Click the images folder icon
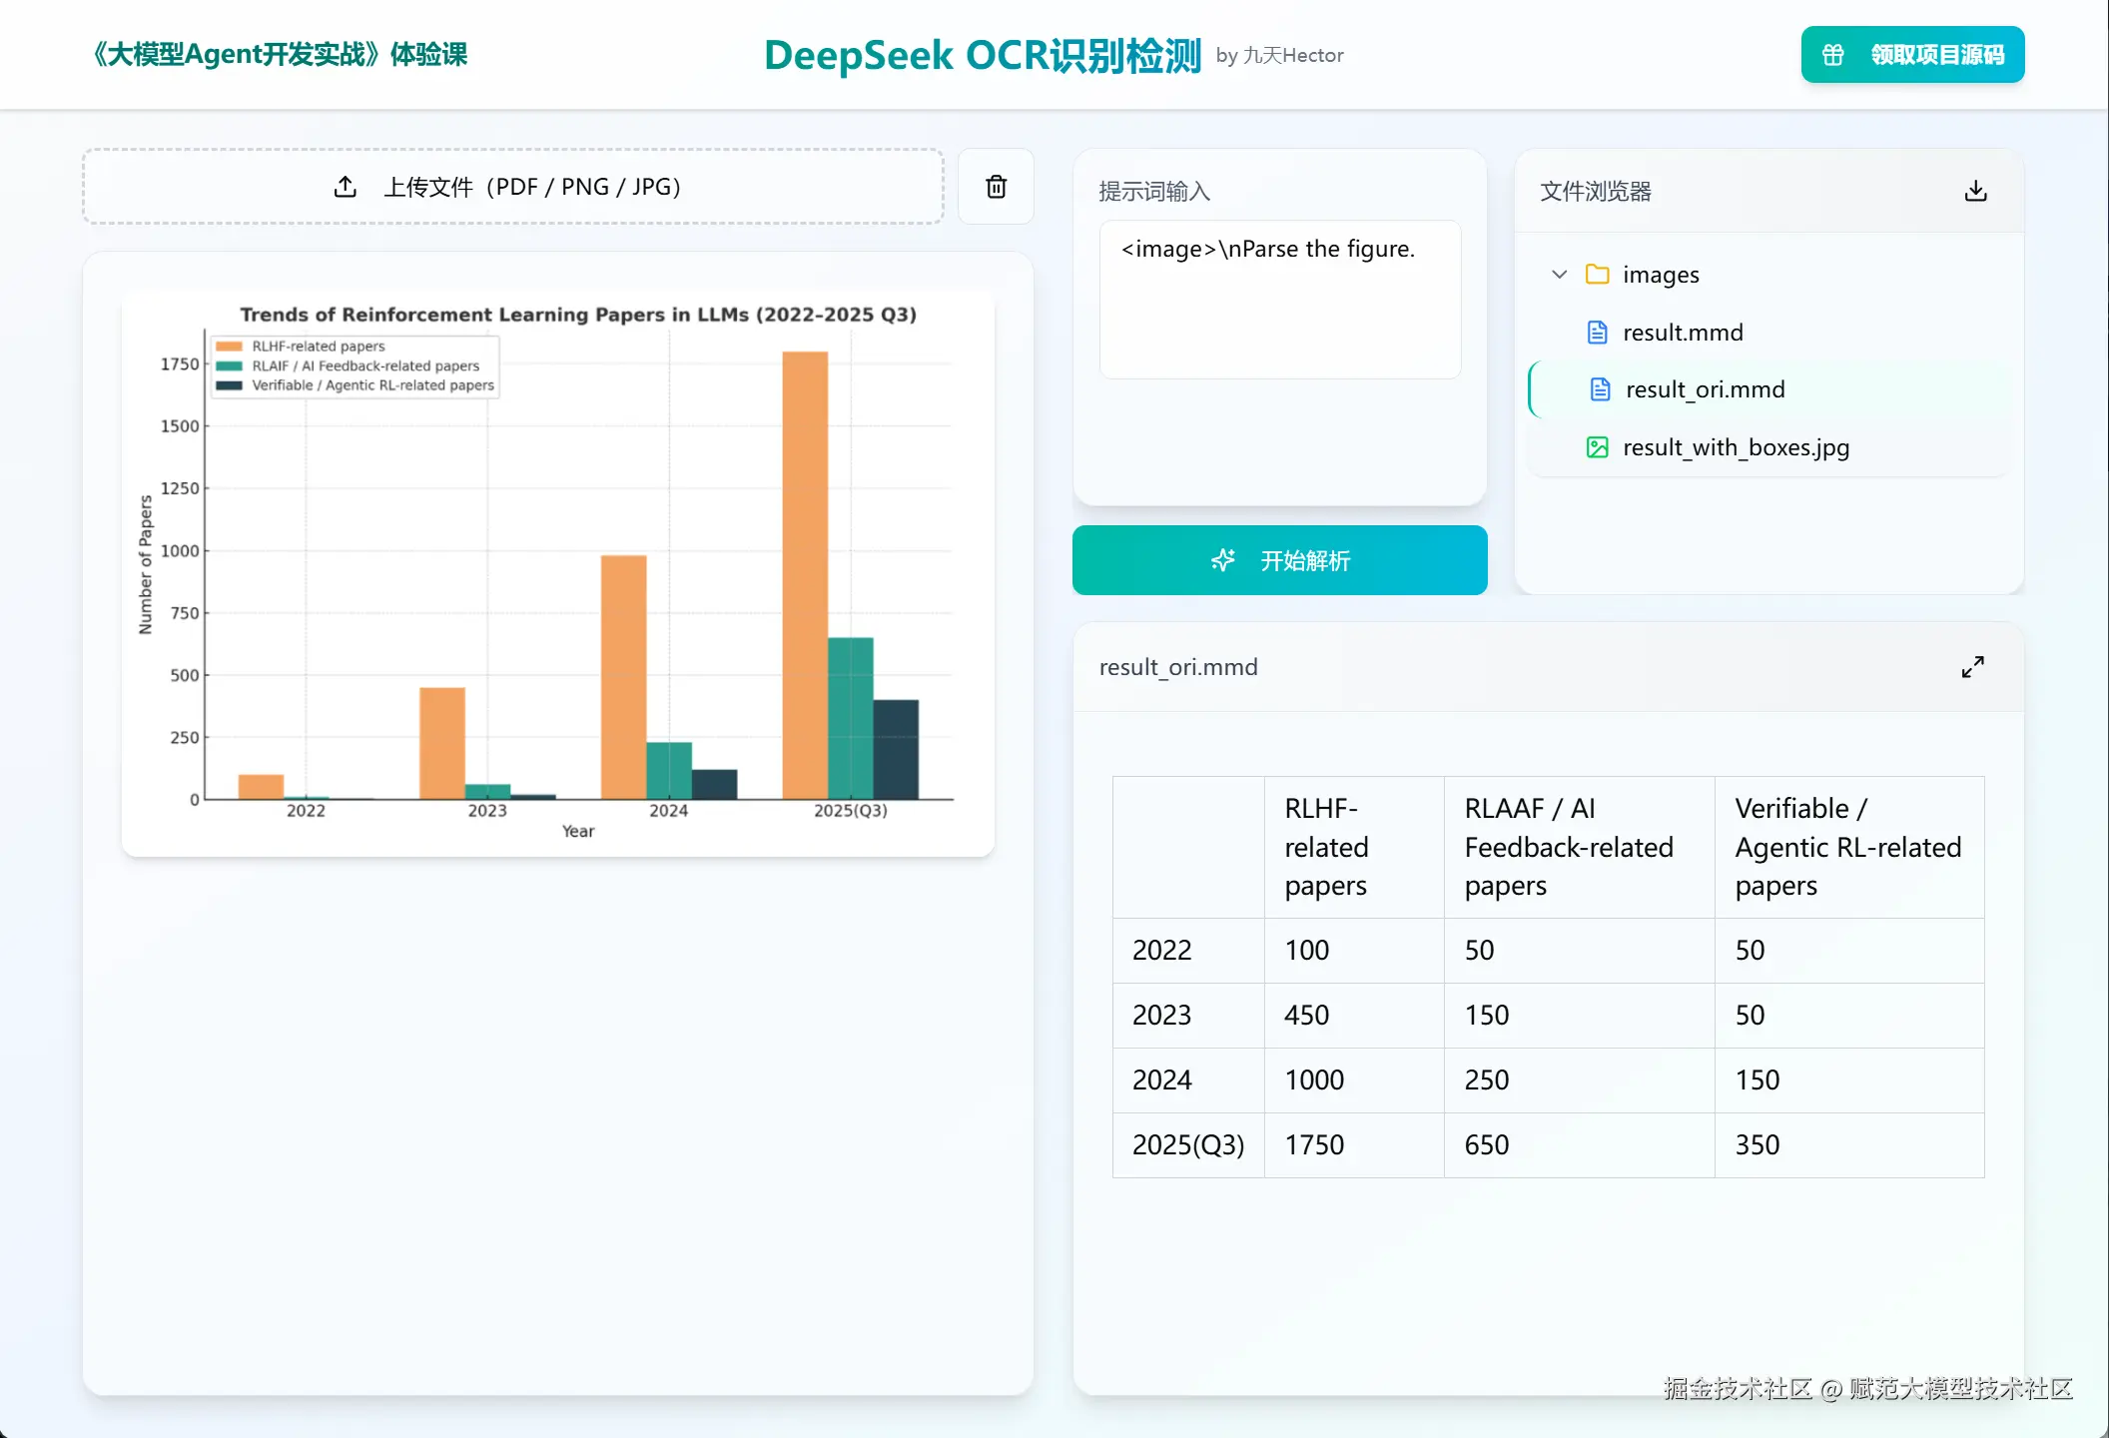2109x1438 pixels. (1598, 275)
